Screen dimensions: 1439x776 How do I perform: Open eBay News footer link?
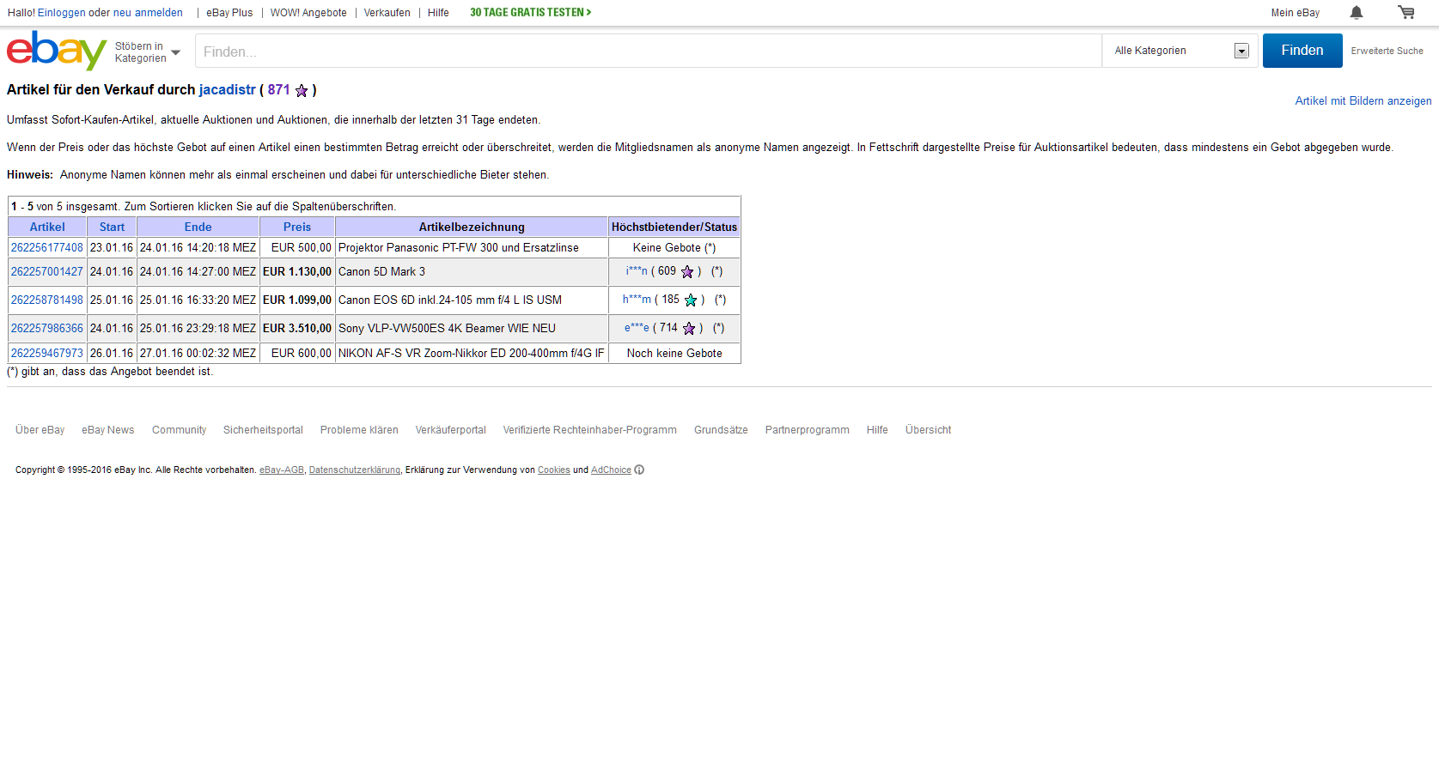point(108,430)
